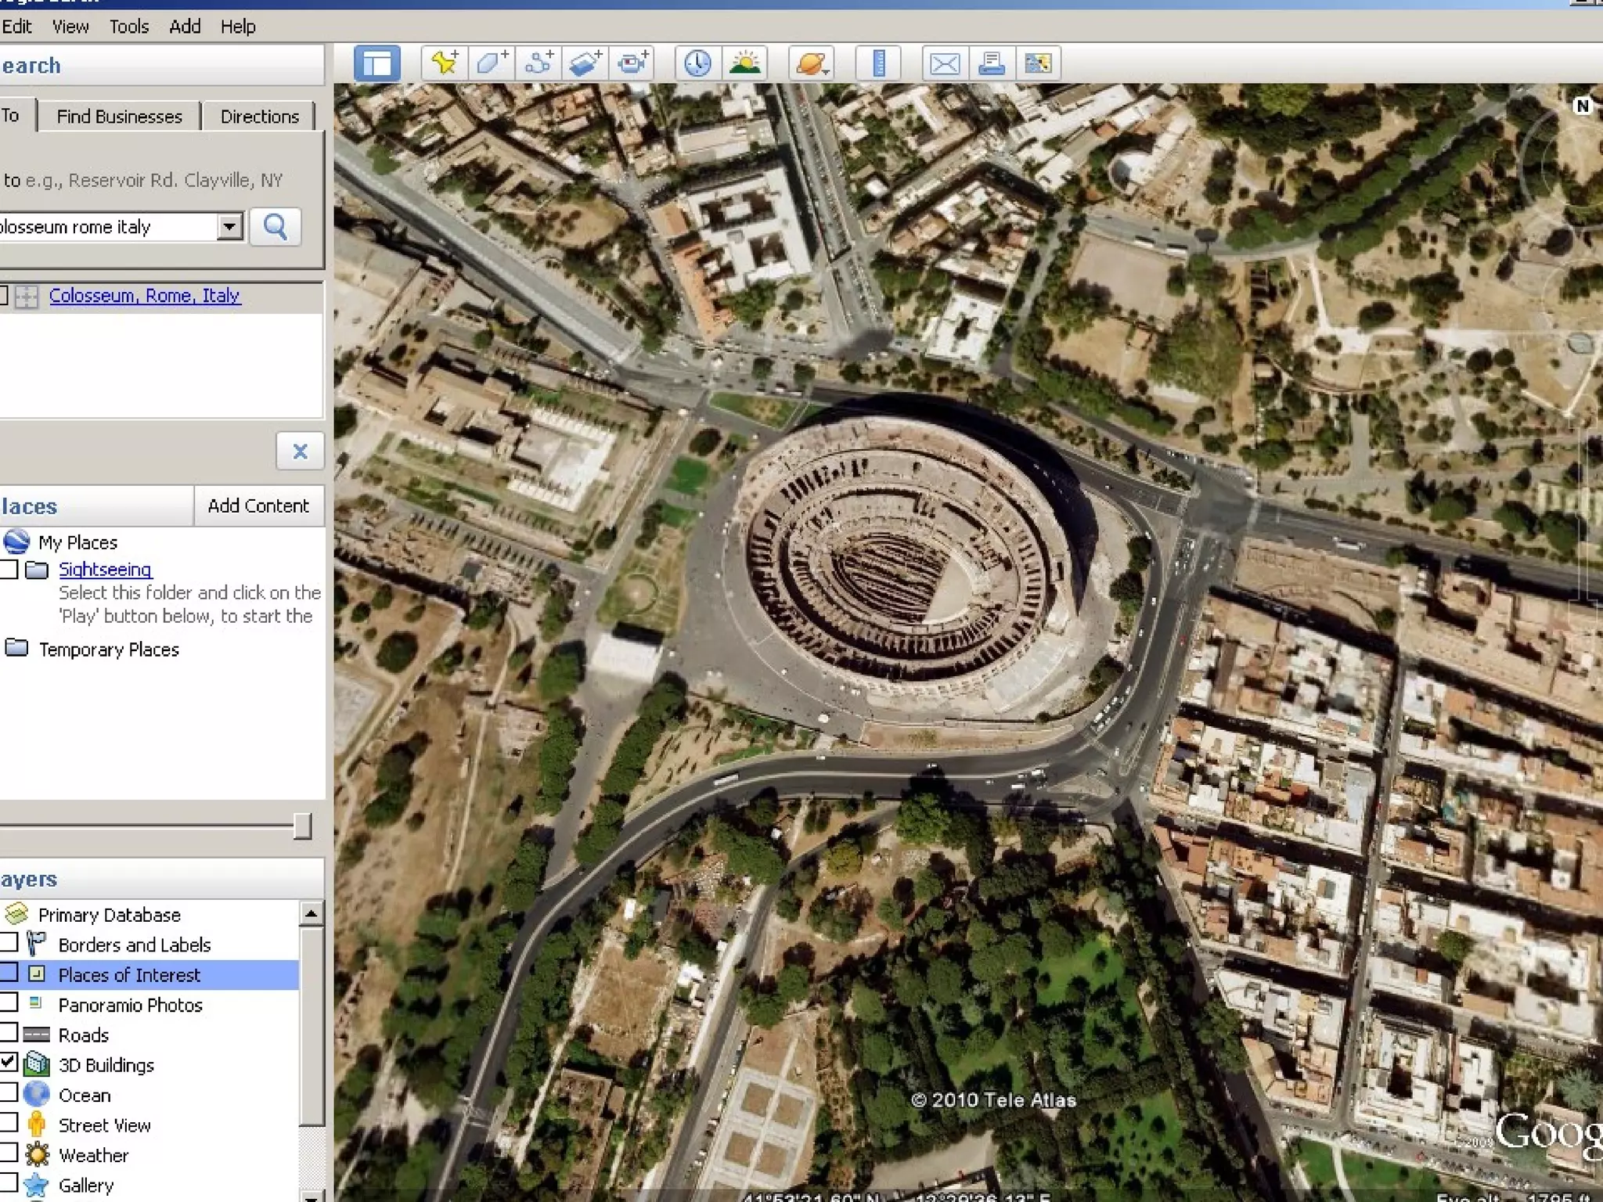Disable the 3D Buildings layer checkbox

tap(9, 1063)
